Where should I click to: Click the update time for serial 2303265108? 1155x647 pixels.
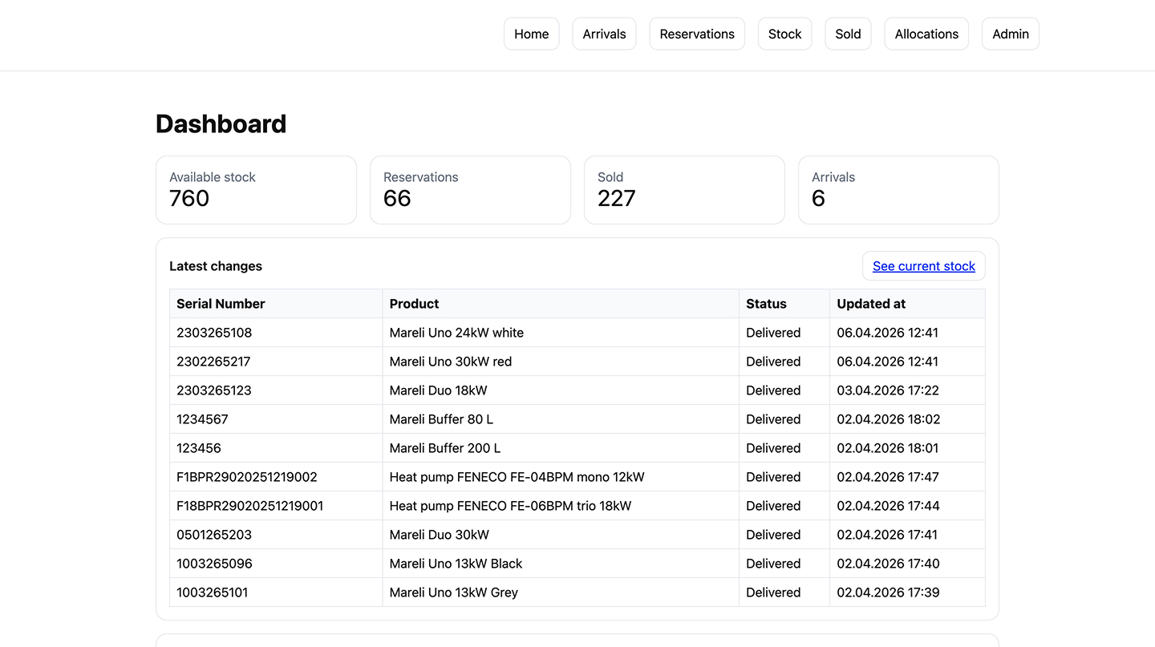click(887, 333)
